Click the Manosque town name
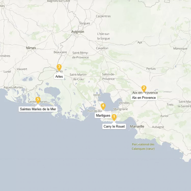 [180, 48]
